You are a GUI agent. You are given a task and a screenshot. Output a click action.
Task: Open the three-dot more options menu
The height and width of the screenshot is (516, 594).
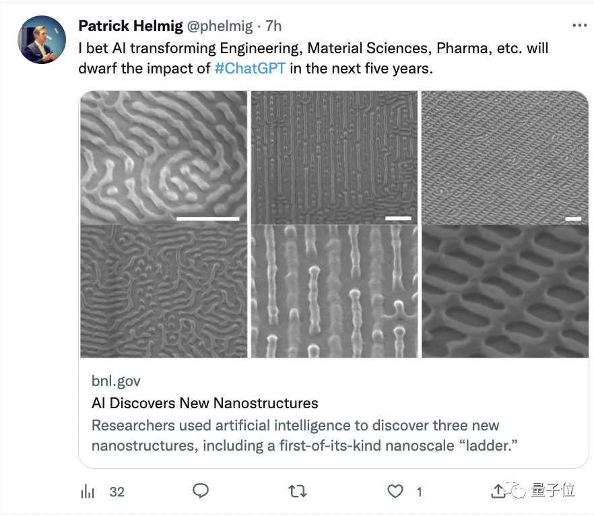pos(579,25)
